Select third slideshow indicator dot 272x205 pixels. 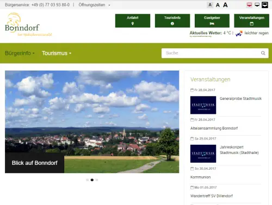pos(97,180)
